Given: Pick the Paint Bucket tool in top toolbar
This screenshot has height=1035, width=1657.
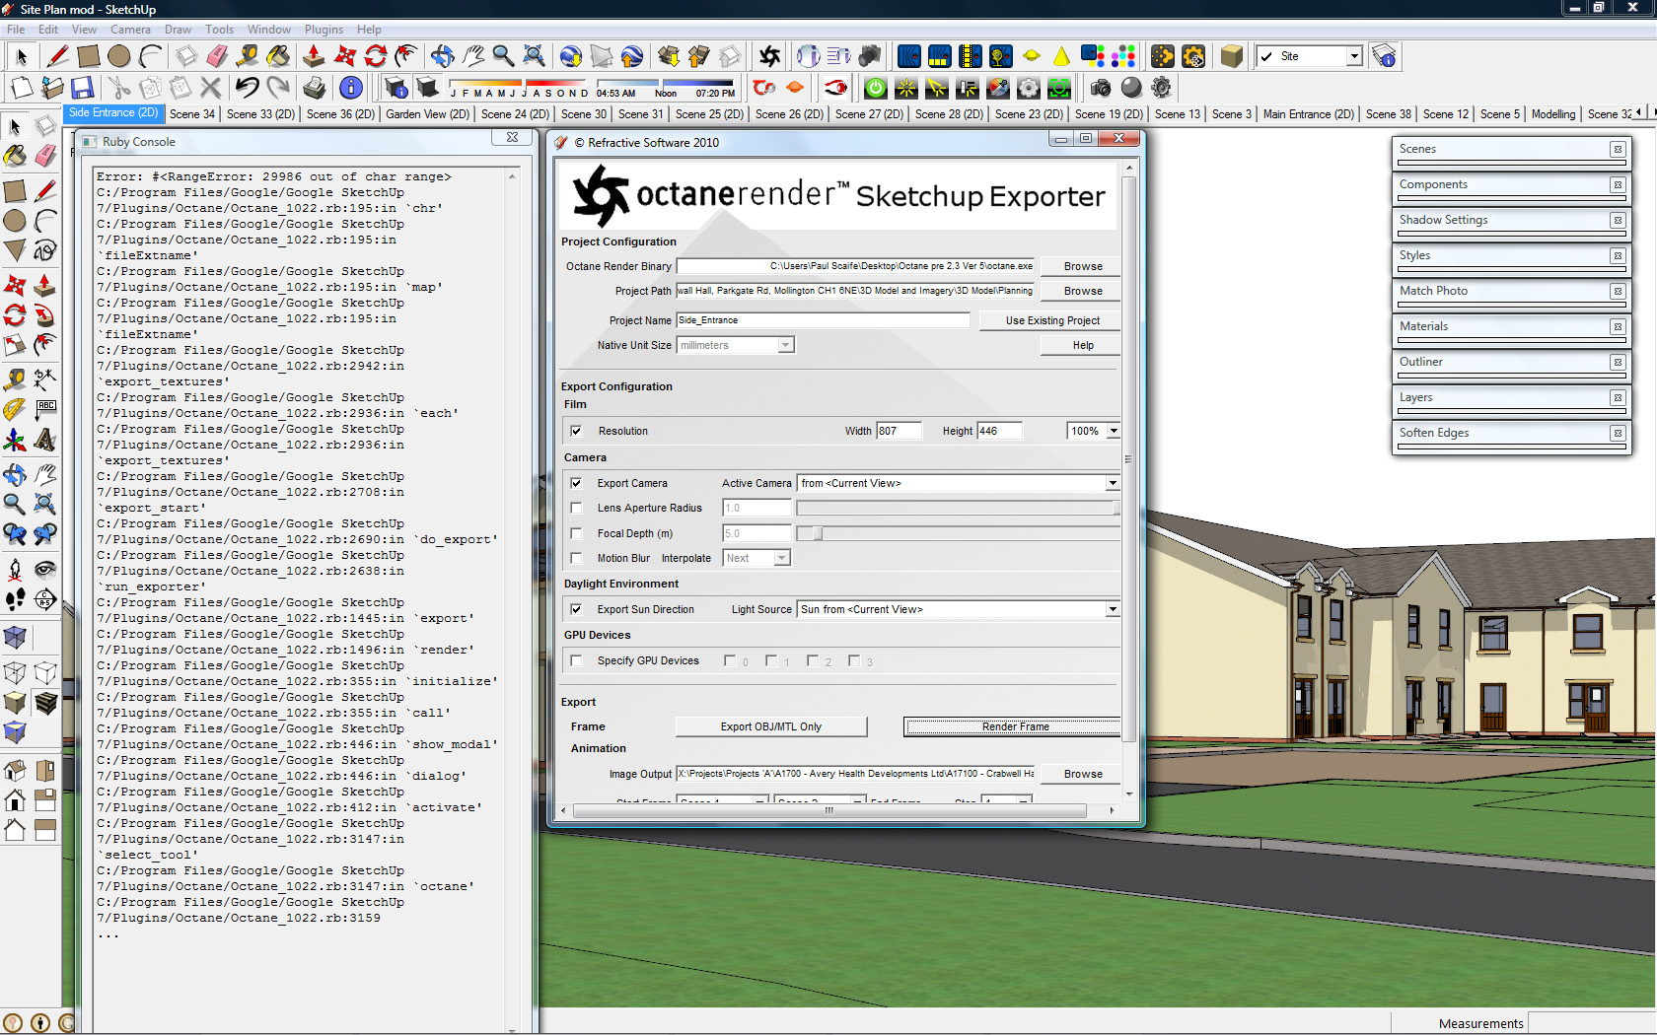Looking at the screenshot, I should click(278, 56).
